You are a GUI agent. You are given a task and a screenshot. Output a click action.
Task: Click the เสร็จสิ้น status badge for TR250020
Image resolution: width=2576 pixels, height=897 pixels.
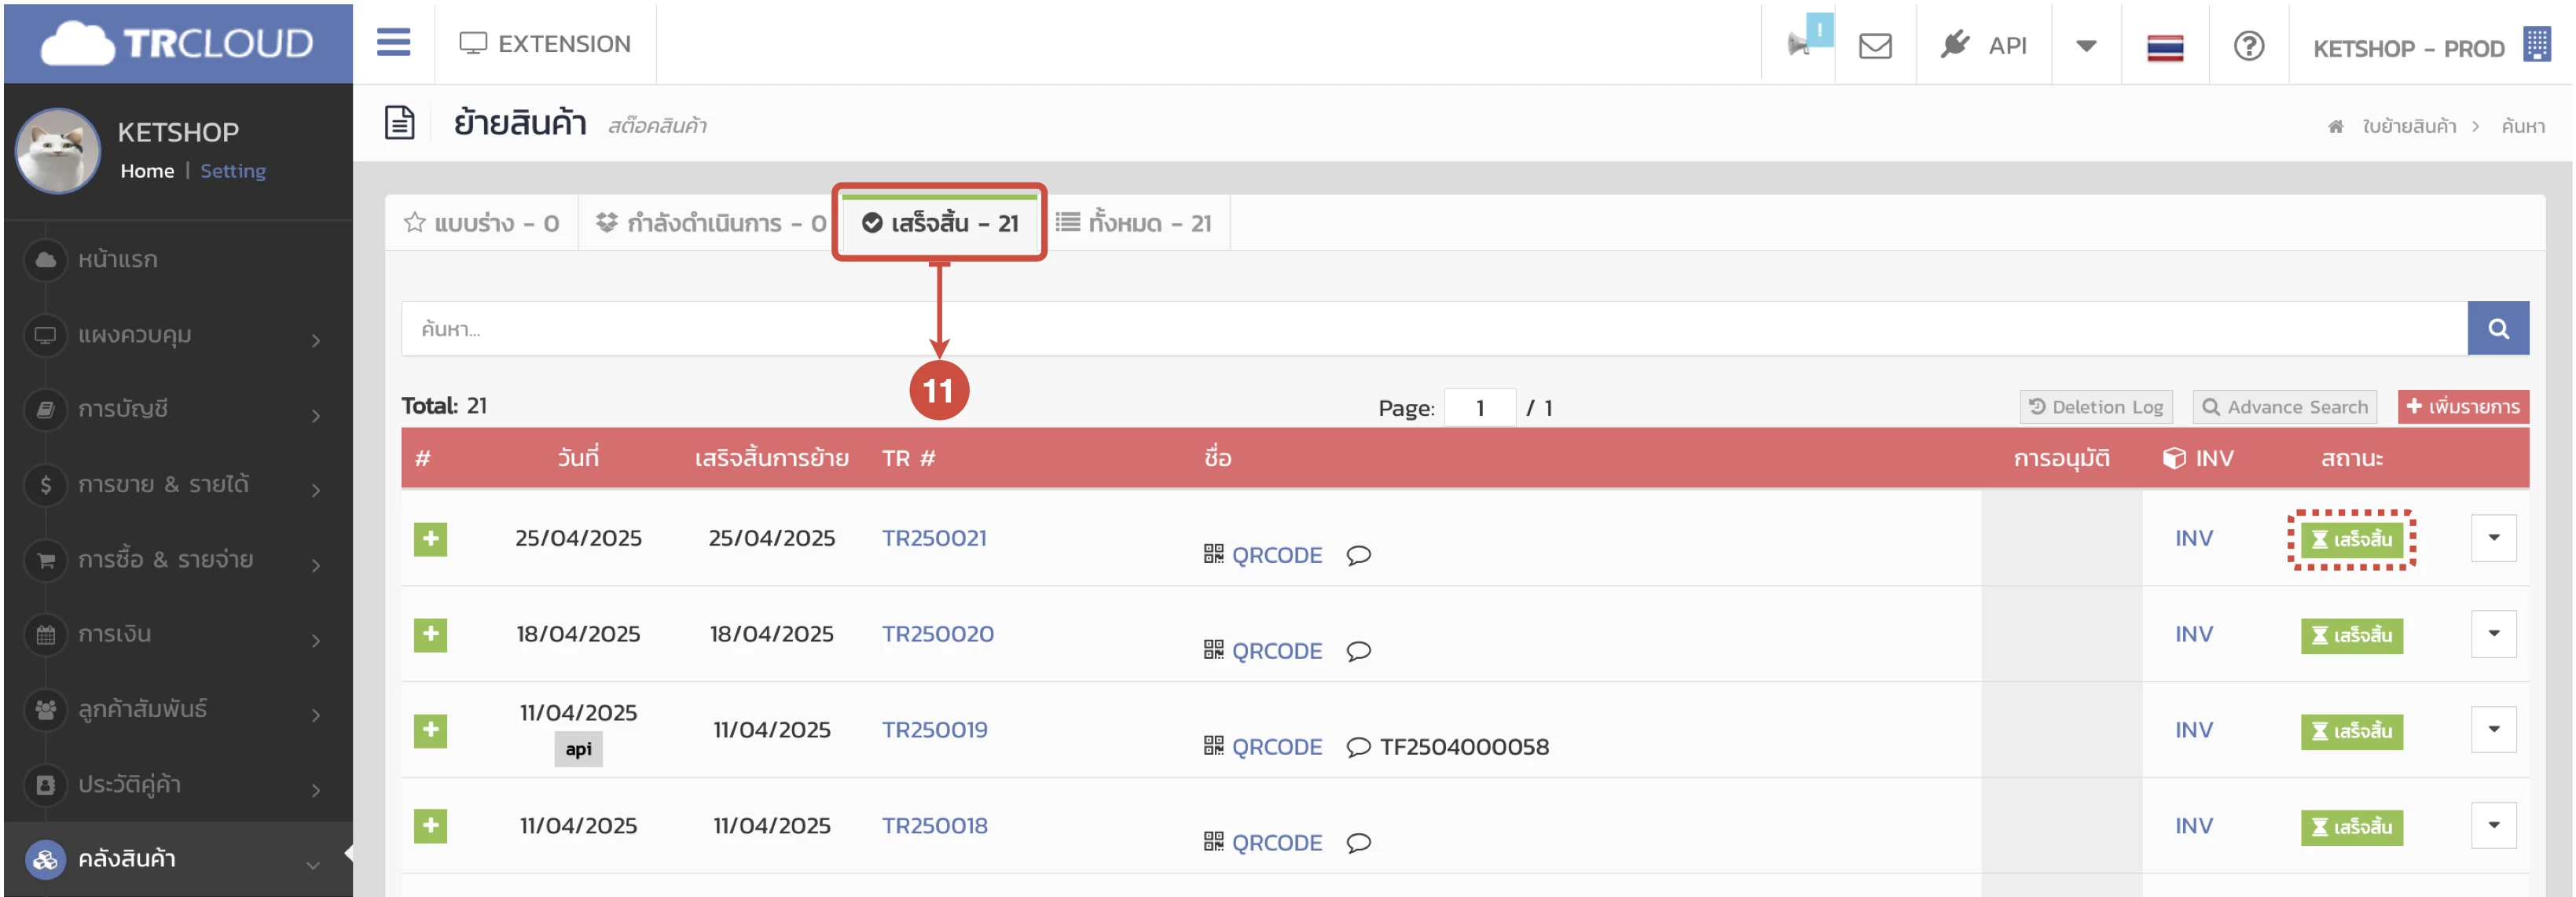pyautogui.click(x=2351, y=636)
